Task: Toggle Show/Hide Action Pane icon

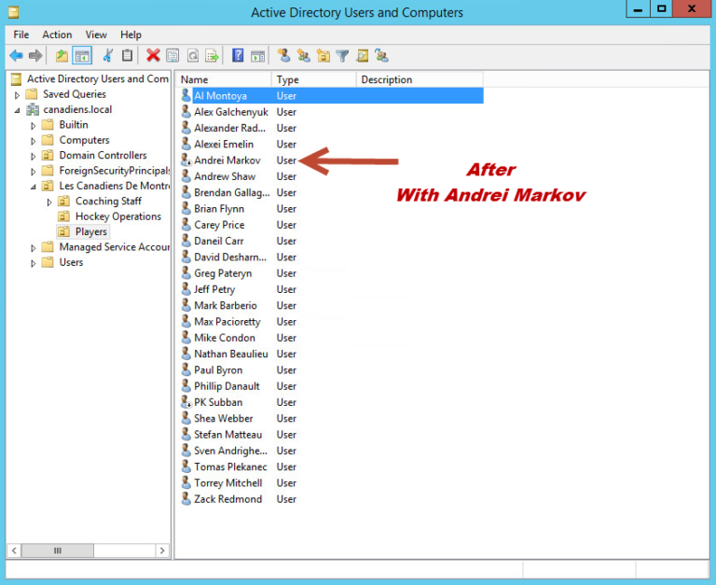Action: (x=258, y=56)
